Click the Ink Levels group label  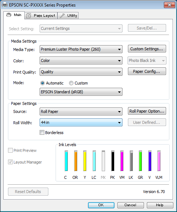coord(67,145)
